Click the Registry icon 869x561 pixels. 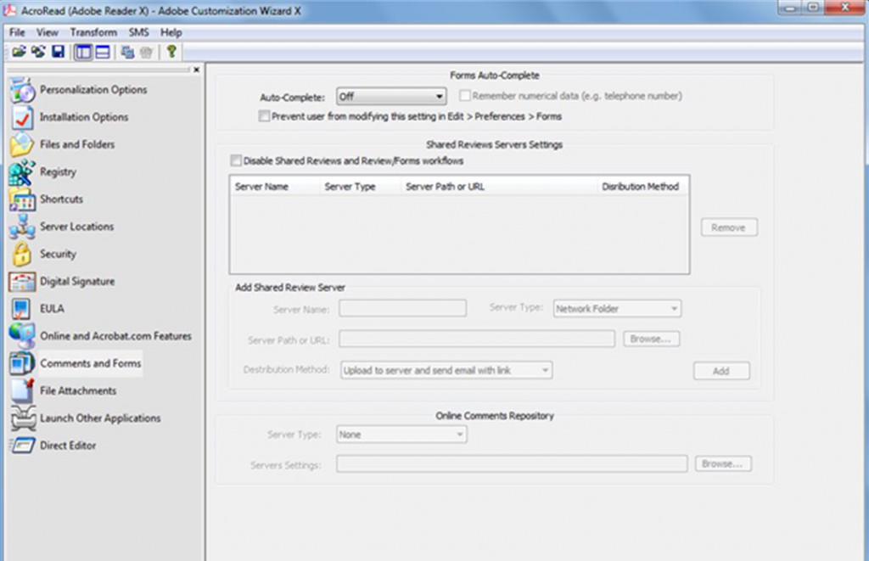pyautogui.click(x=22, y=171)
